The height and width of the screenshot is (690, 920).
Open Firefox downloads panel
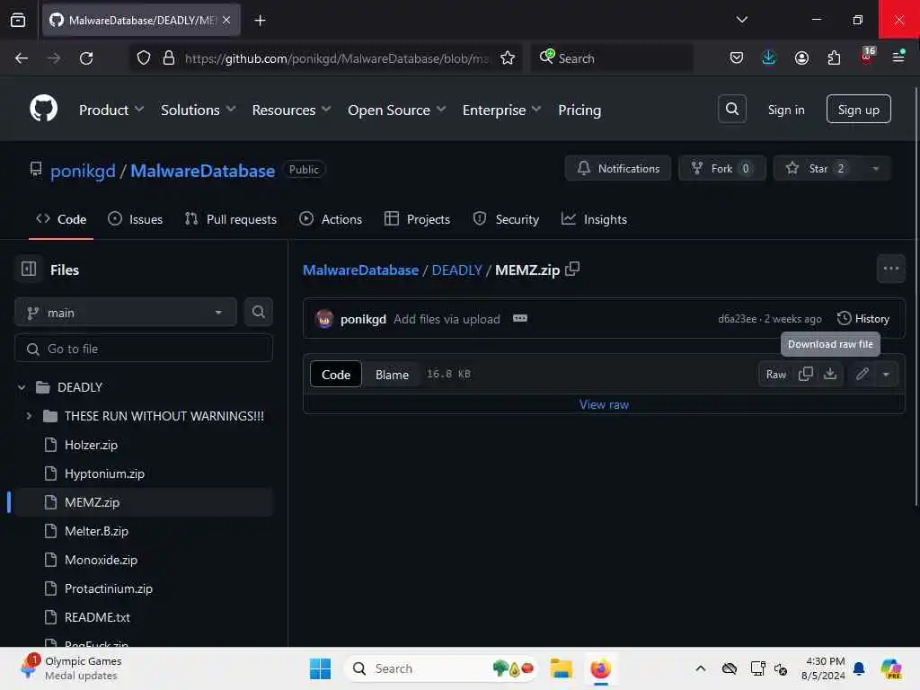pyautogui.click(x=769, y=57)
